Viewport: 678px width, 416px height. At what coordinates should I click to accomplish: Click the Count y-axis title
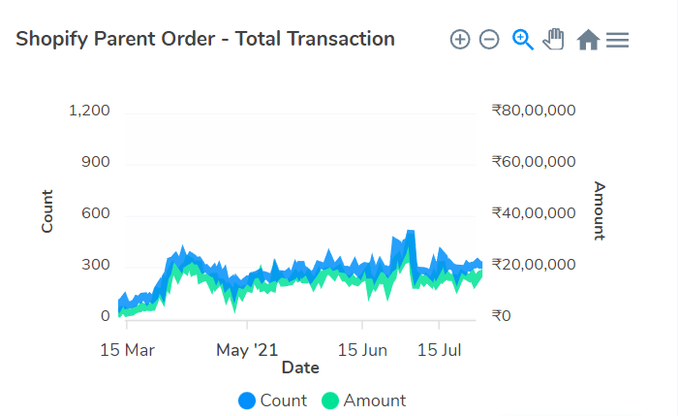tap(47, 211)
